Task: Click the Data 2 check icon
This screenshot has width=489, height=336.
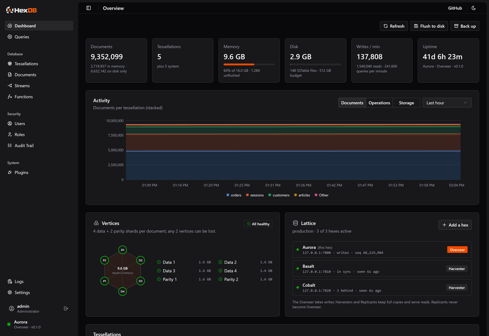Action: coord(220,262)
